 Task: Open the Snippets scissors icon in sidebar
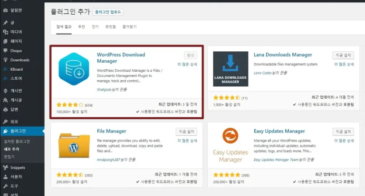coord(6,168)
